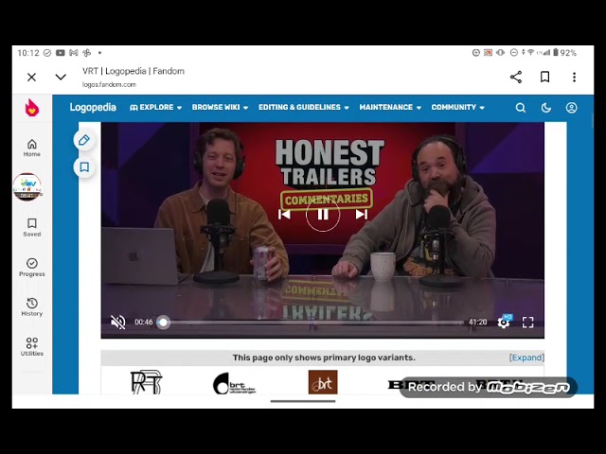Open the Explore dropdown menu

click(155, 107)
